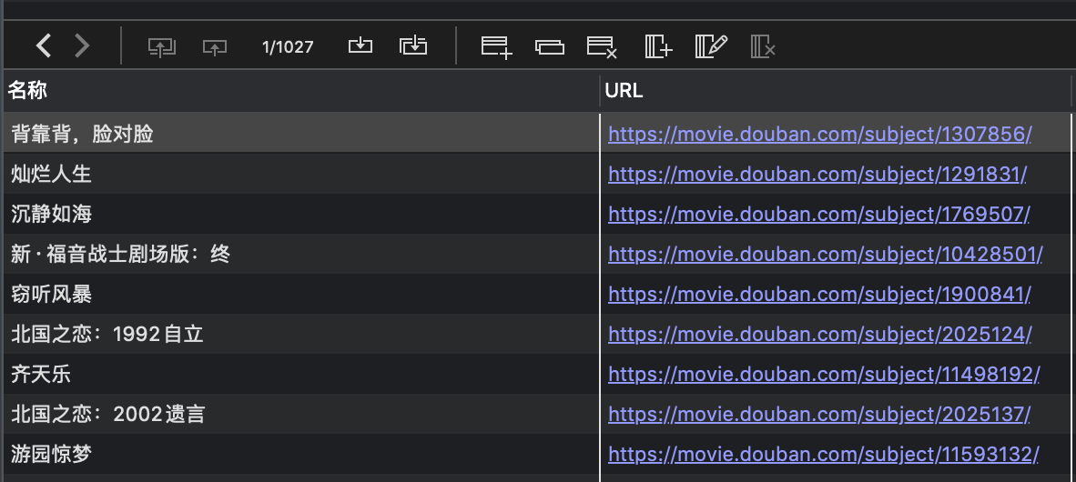Viewport: 1076px width, 482px height.
Task: Open the douban link for subject 11593132
Action: click(823, 454)
